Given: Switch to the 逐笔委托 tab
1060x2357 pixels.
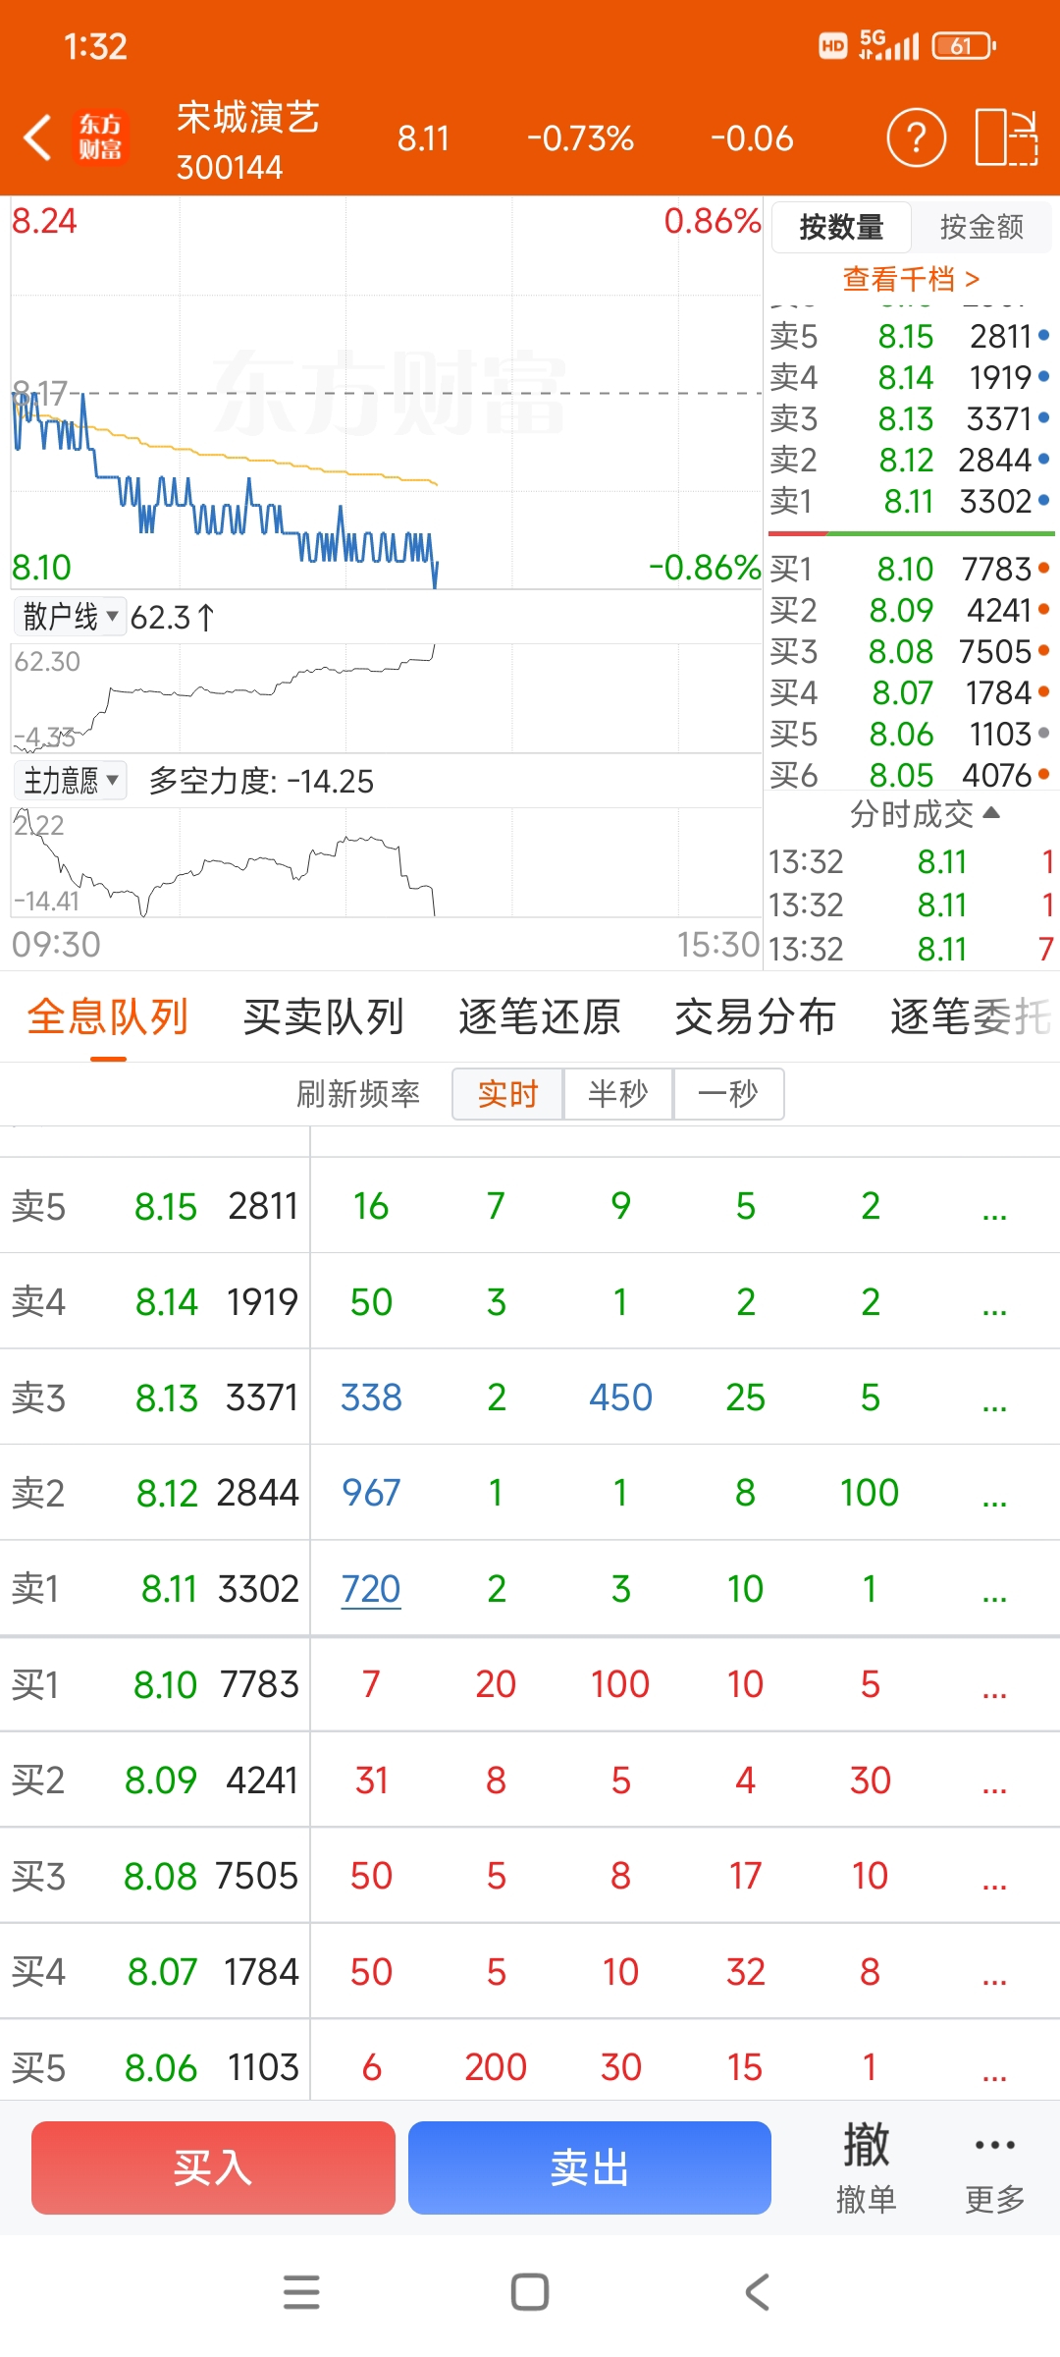Looking at the screenshot, I should (x=972, y=1016).
